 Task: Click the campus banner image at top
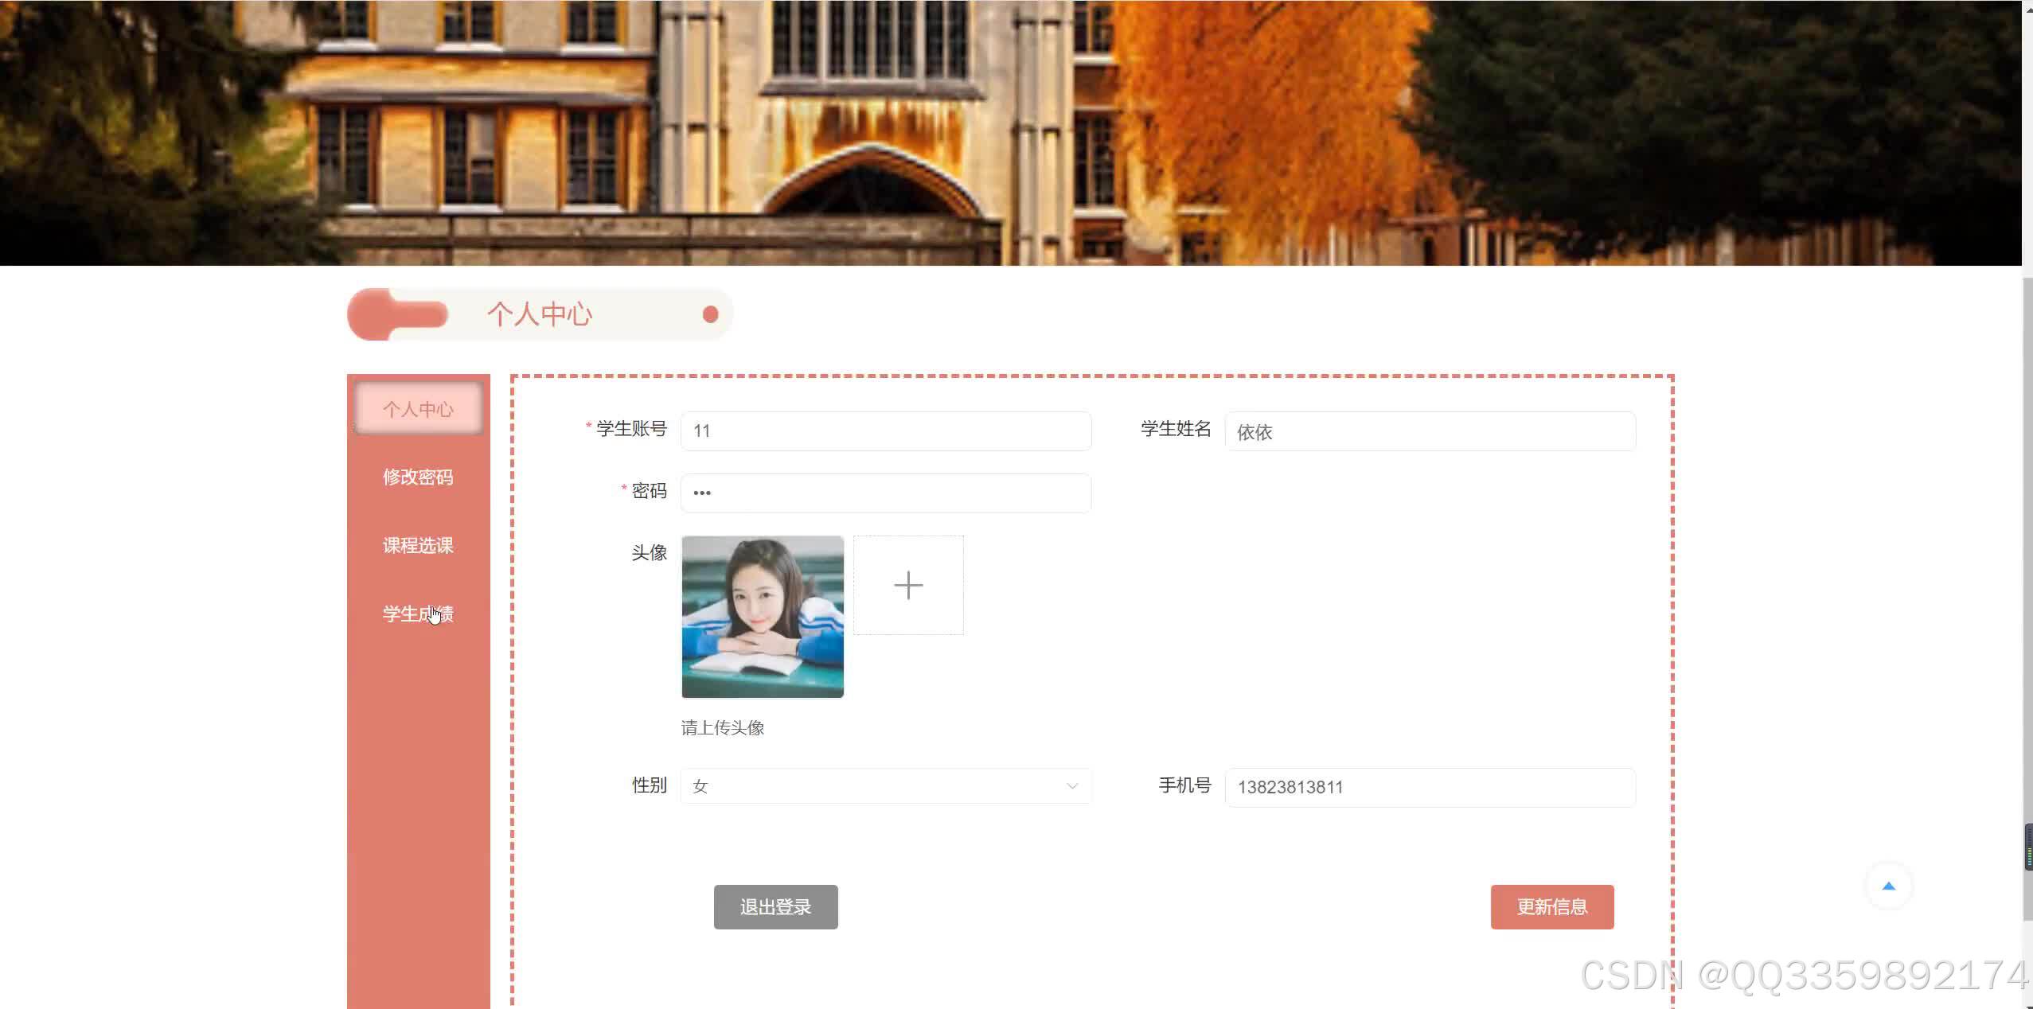click(1011, 132)
